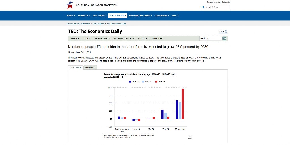Click the date 'November 04, 2021'

tap(79, 52)
